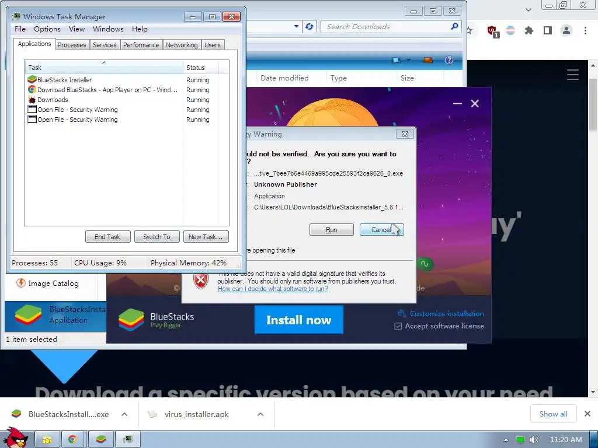Expand Chrome tab search chevron
598x448 pixels.
coord(528,10)
